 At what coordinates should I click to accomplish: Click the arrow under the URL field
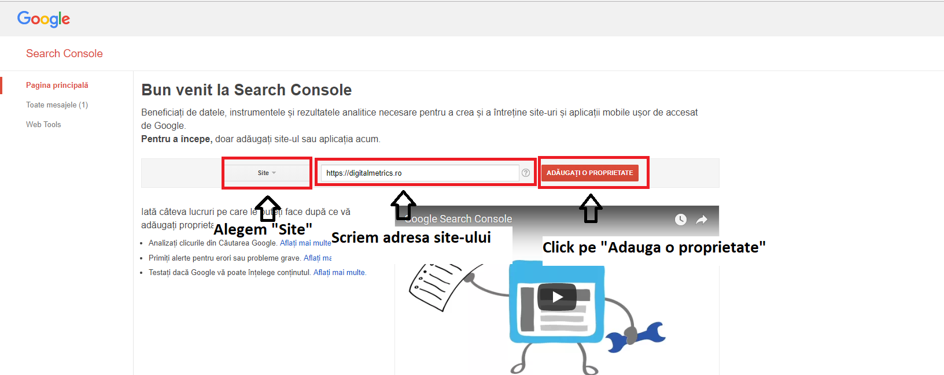click(403, 205)
